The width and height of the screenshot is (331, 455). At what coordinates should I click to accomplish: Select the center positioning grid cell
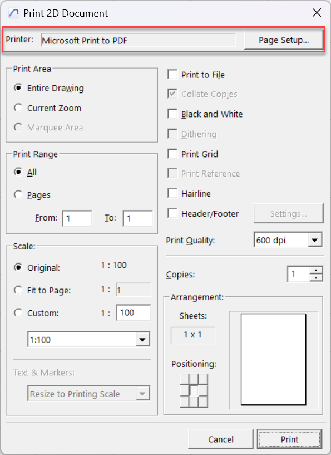(x=194, y=390)
